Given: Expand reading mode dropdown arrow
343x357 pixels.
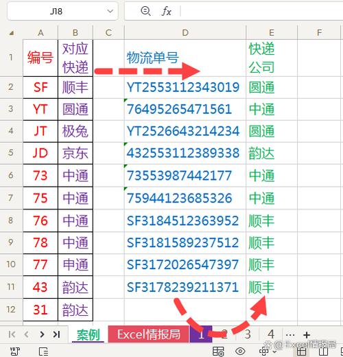Looking at the screenshot, I should (x=274, y=352).
